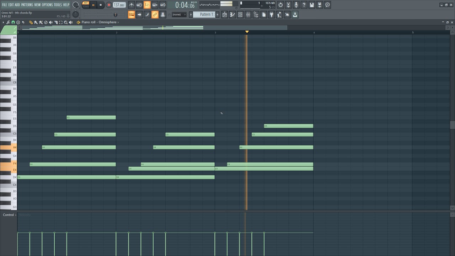Viewport: 455px width, 256px height.
Task: Toggle step editing arrow button
Action: pyautogui.click(x=139, y=15)
